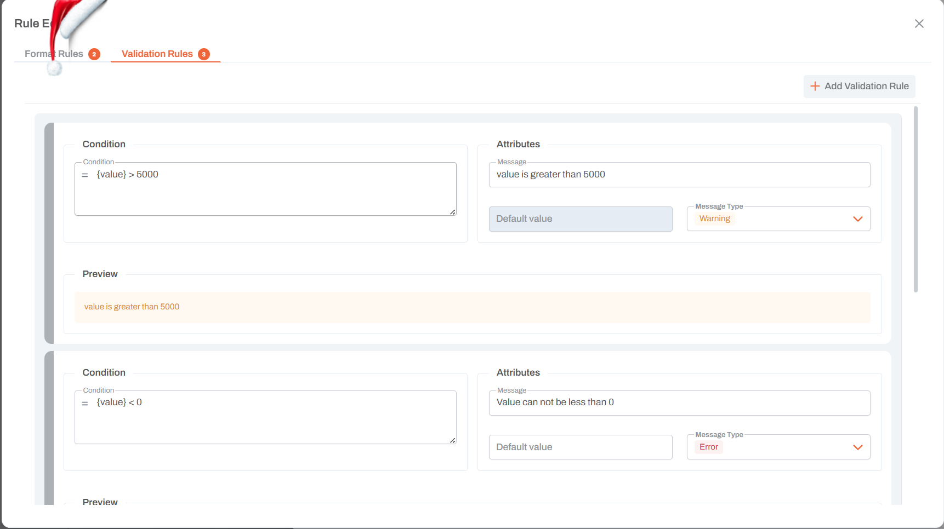Click the warning preview message banner
This screenshot has width=944, height=529.
[472, 307]
